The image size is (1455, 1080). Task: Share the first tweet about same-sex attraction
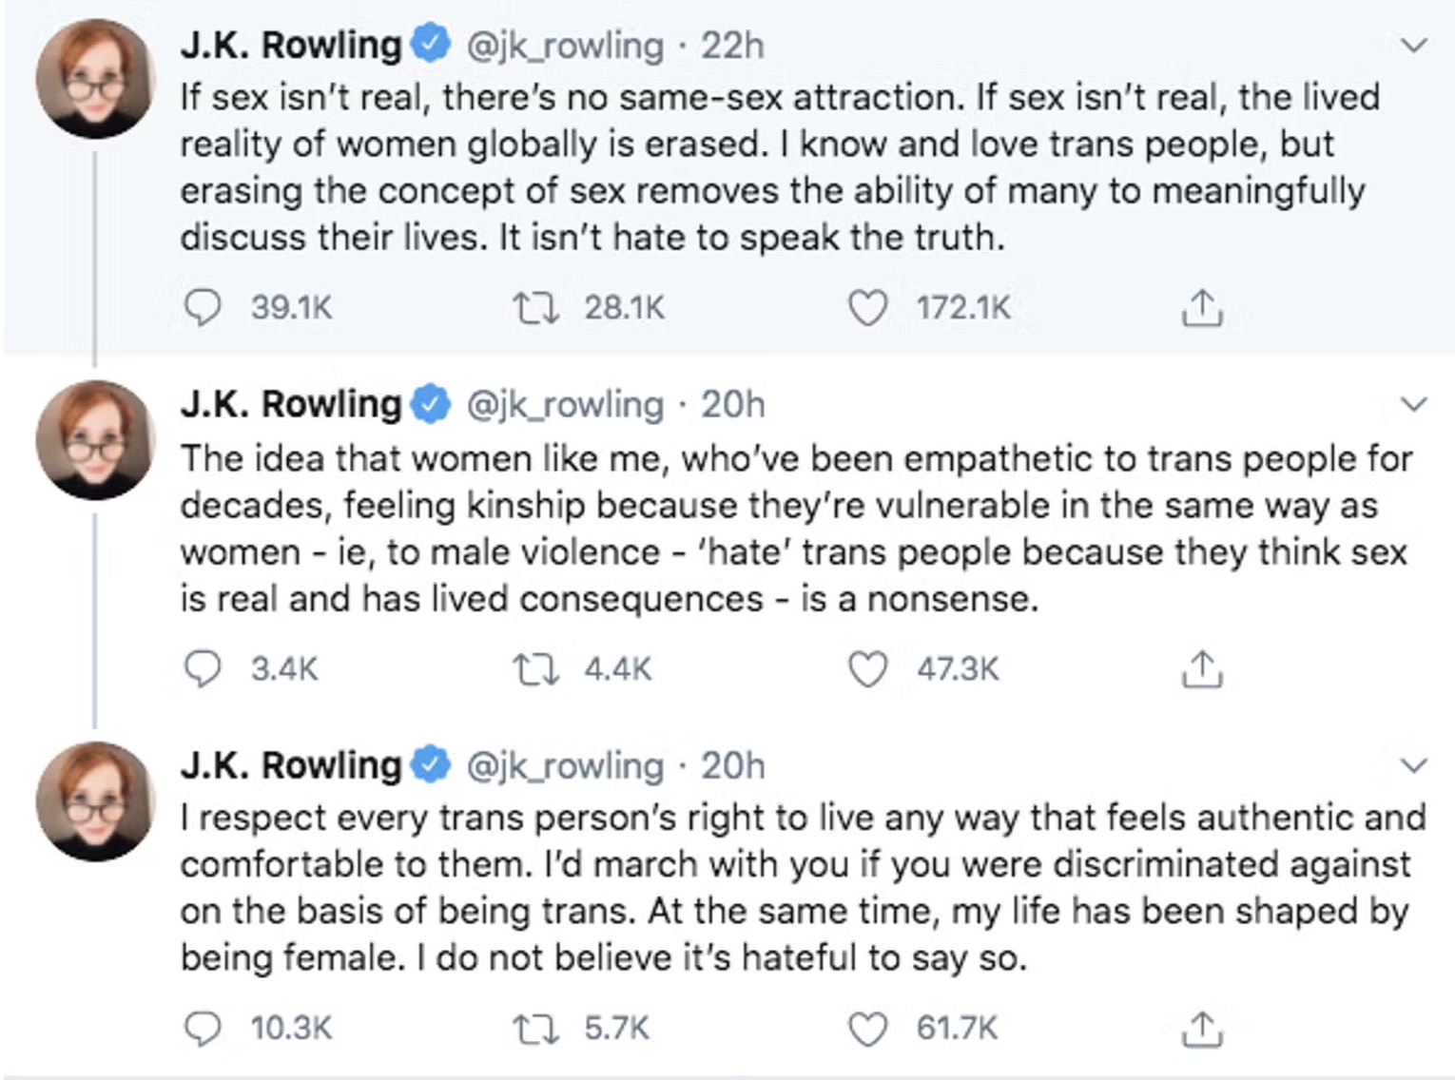point(1202,308)
